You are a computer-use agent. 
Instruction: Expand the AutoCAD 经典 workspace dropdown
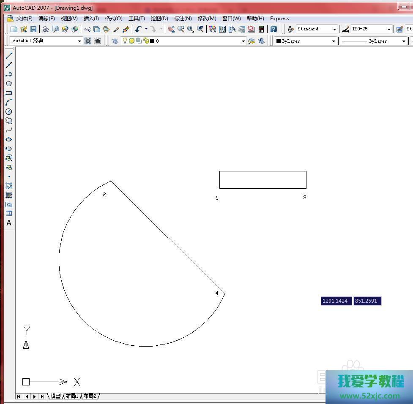point(79,41)
